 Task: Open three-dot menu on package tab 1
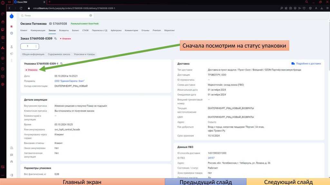coord(36,46)
